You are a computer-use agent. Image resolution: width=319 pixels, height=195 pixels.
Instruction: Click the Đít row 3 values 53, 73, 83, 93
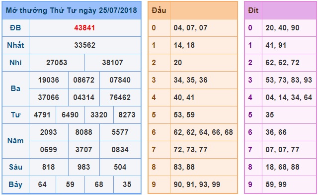pyautogui.click(x=289, y=80)
